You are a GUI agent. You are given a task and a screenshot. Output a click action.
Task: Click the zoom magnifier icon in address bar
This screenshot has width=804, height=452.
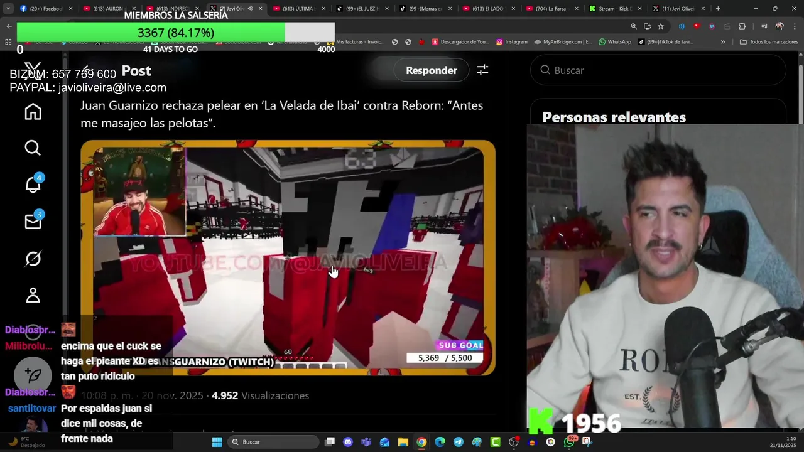click(633, 26)
